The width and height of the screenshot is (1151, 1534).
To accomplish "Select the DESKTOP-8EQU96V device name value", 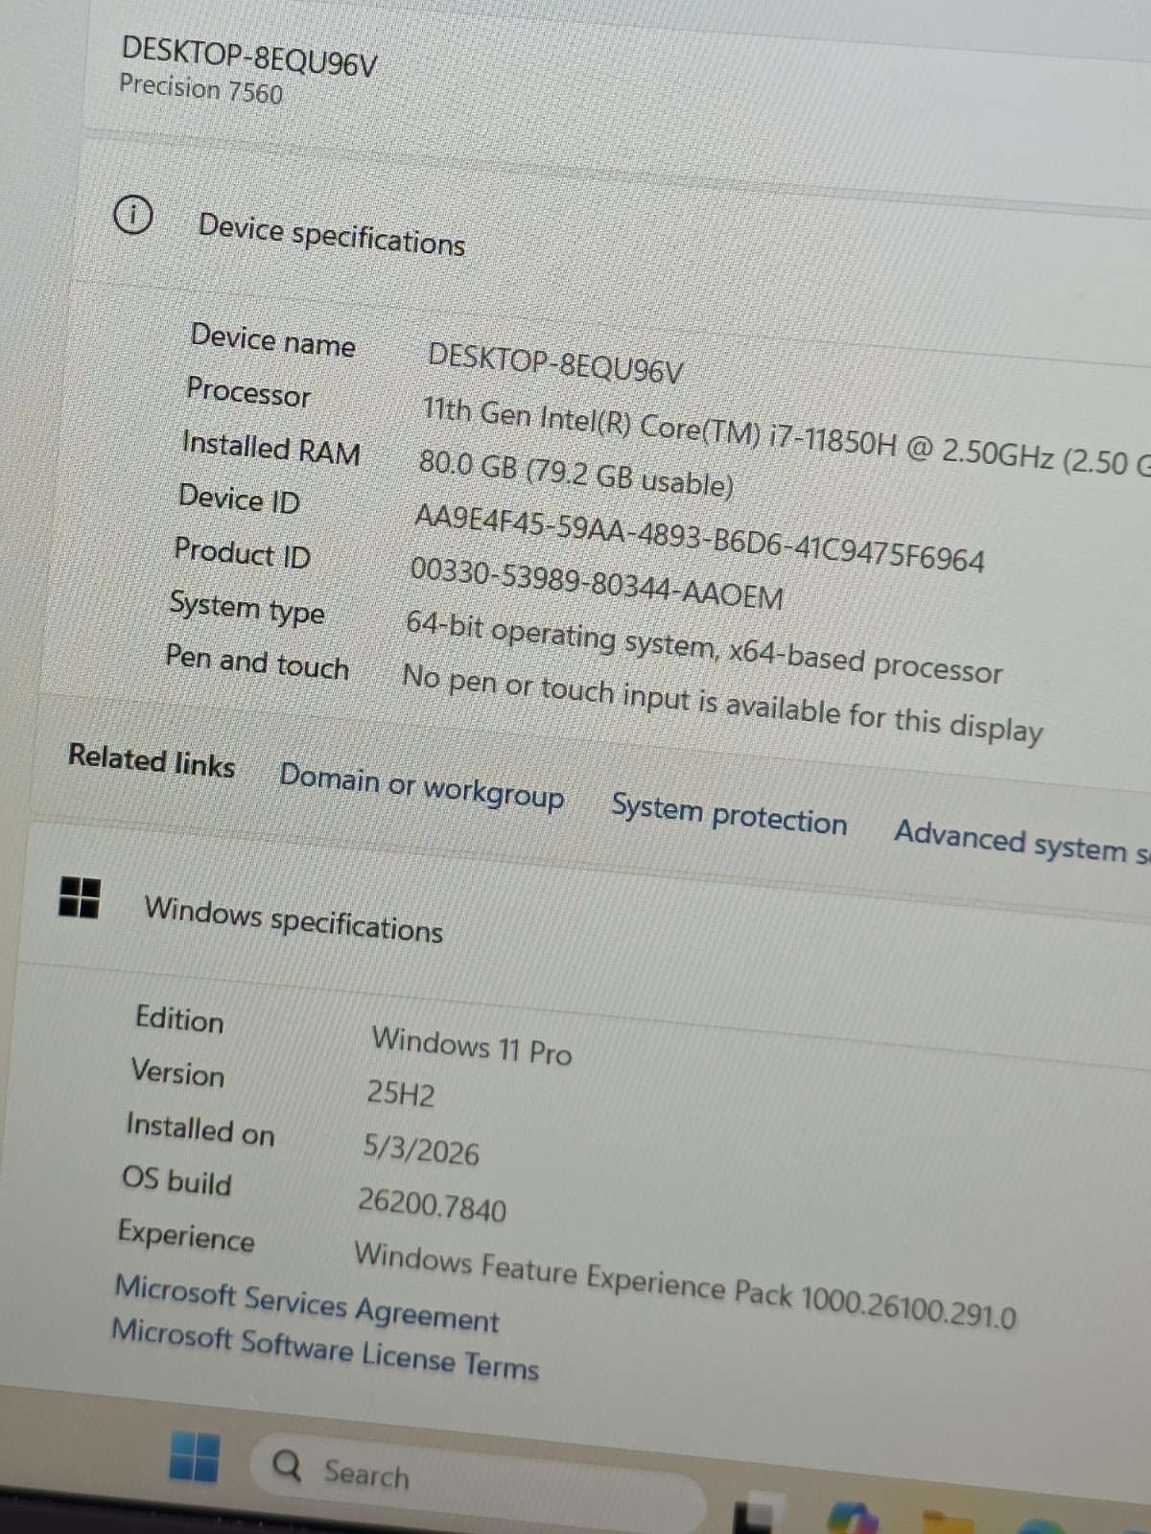I will point(555,362).
